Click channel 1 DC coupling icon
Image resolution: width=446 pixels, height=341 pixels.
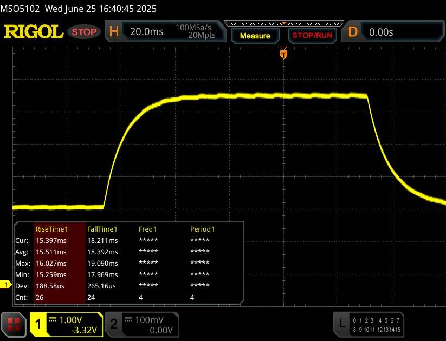click(x=53, y=319)
